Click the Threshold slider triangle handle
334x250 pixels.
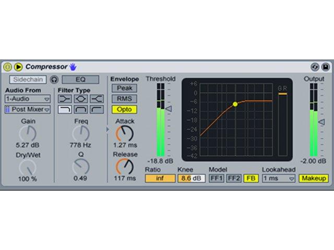pos(169,109)
